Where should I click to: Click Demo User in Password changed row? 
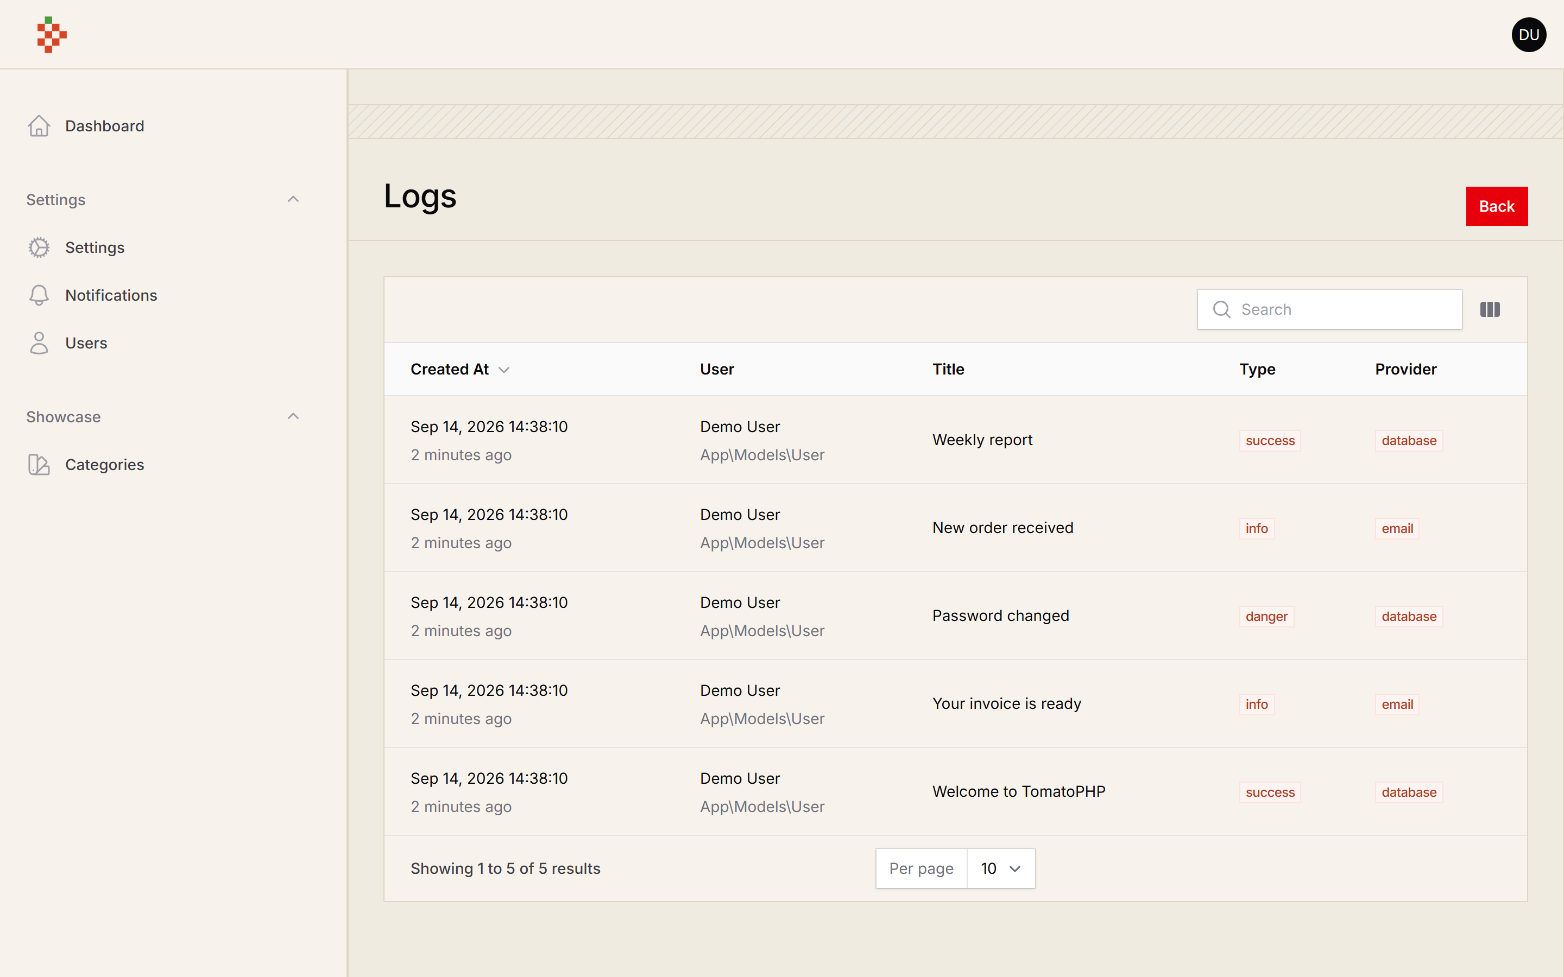point(739,602)
